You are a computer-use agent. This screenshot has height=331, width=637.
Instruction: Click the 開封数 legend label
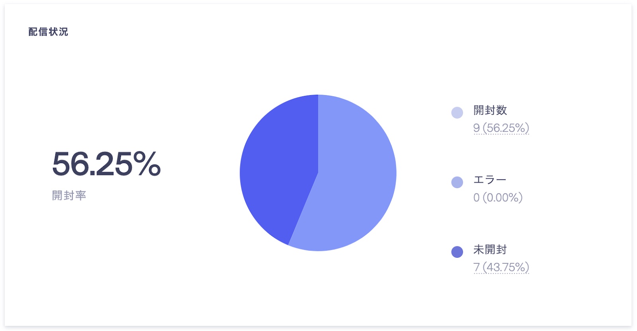[490, 110]
